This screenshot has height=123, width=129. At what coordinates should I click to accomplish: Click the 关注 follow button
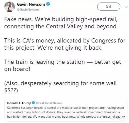tap(109, 7)
